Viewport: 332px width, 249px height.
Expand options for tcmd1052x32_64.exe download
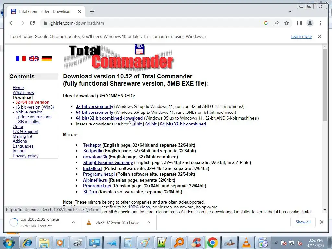(73, 222)
